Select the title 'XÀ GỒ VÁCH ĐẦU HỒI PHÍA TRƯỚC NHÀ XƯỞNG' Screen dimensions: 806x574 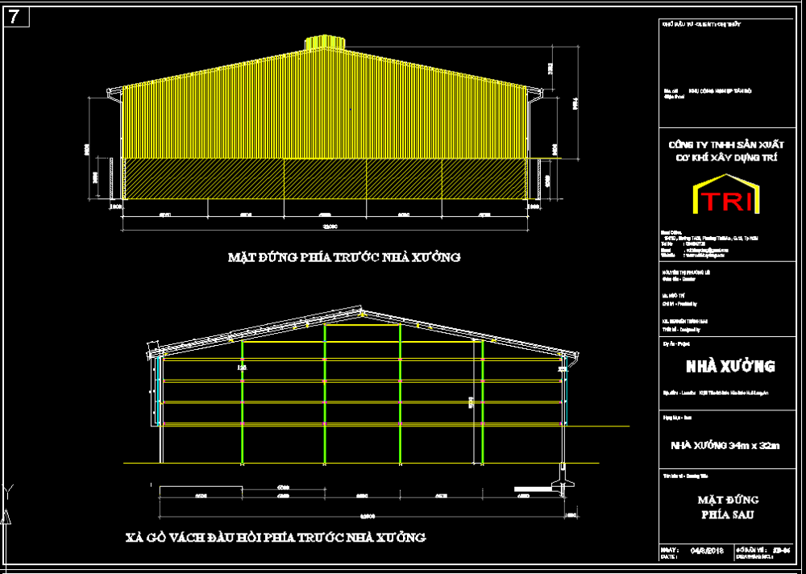(x=276, y=538)
